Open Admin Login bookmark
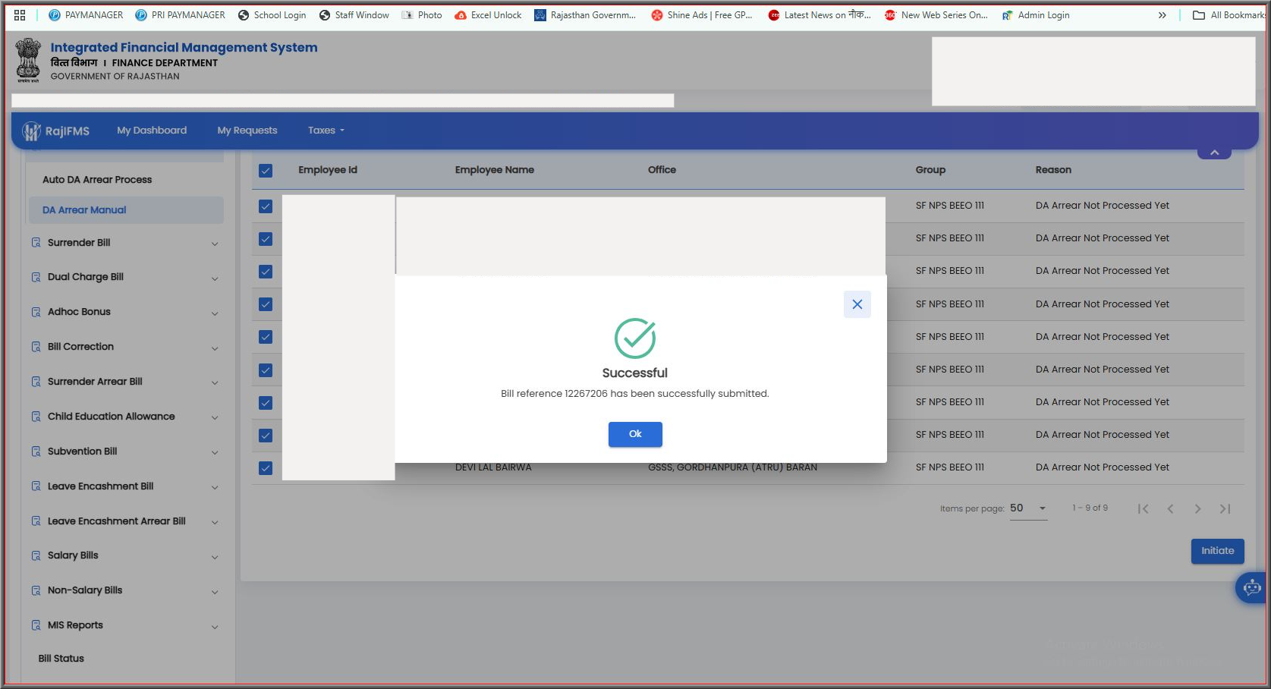Image resolution: width=1271 pixels, height=689 pixels. point(1036,15)
